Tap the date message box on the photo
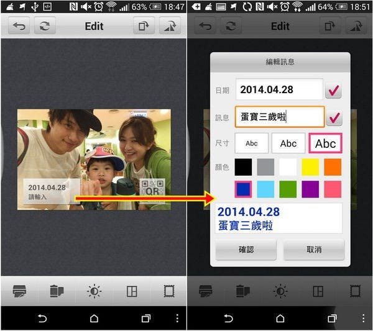The height and width of the screenshot is (331, 373). point(52,191)
